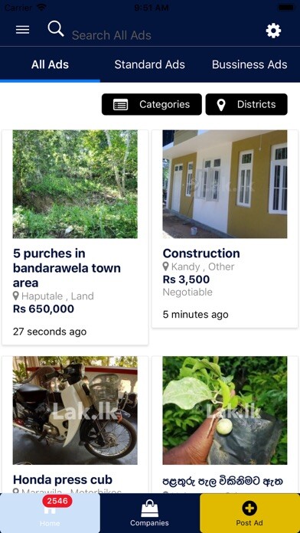Tap the search magnifier icon
300x533 pixels.
[x=56, y=28]
